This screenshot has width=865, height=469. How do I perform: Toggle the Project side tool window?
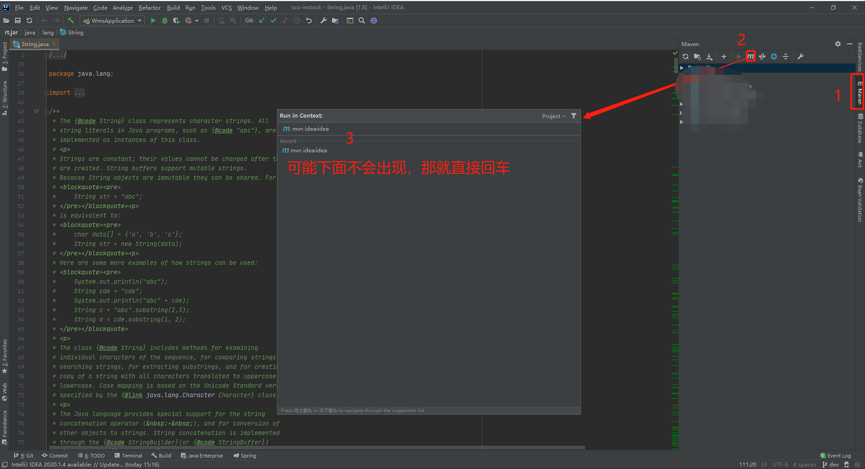tap(5, 56)
